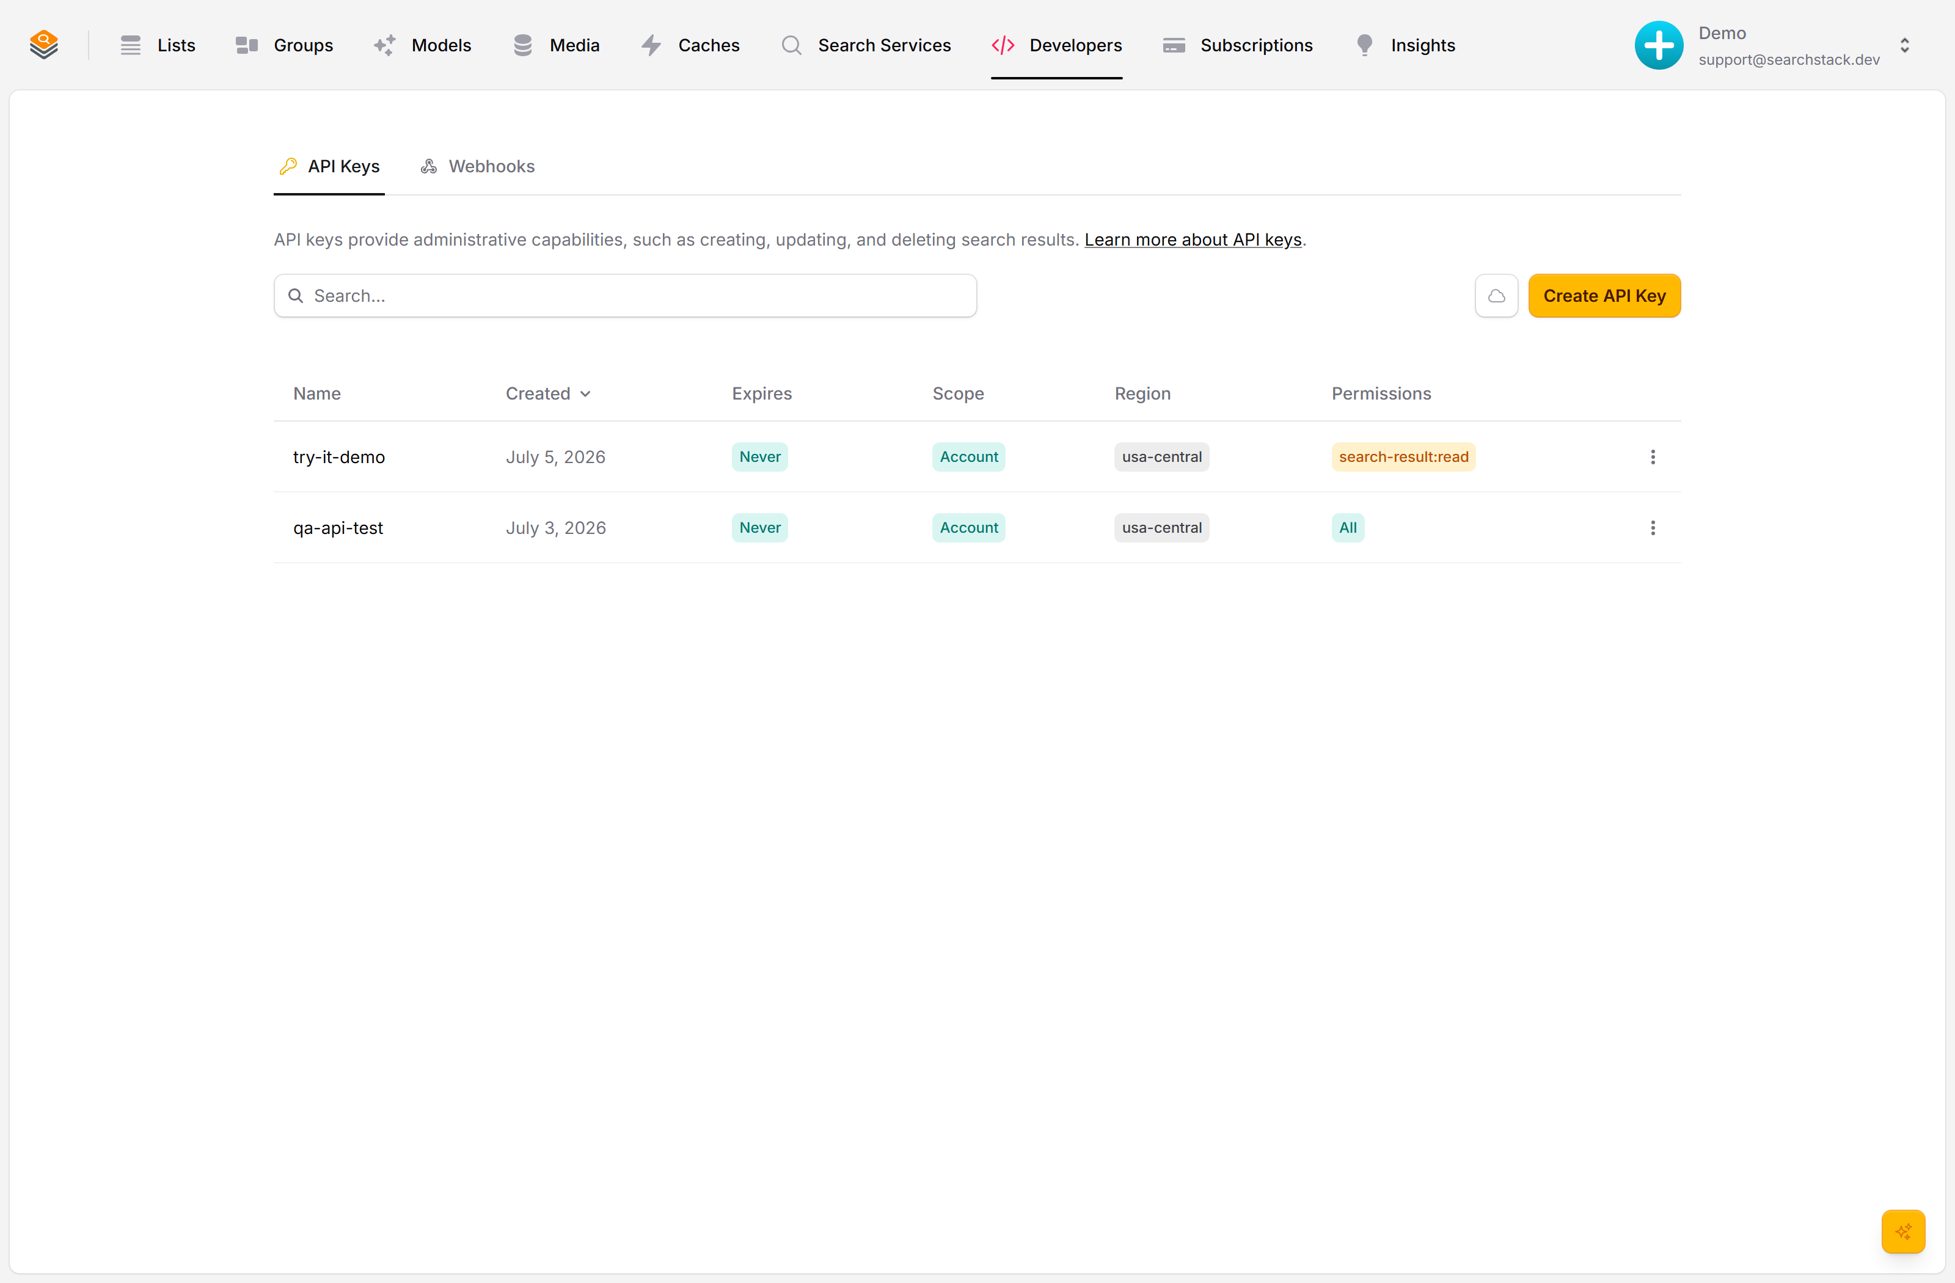This screenshot has height=1283, width=1955.
Task: Click the Demo account avatar
Action: 1659,45
